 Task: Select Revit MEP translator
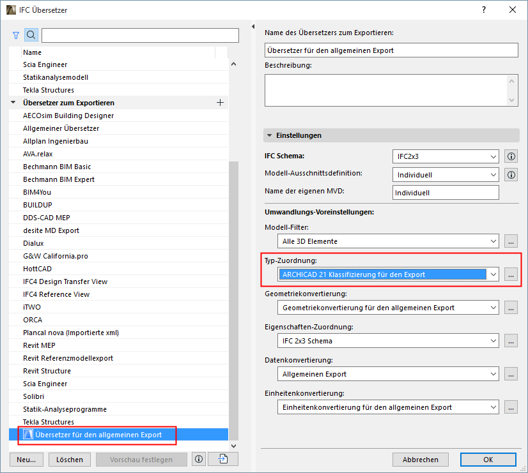pos(118,345)
